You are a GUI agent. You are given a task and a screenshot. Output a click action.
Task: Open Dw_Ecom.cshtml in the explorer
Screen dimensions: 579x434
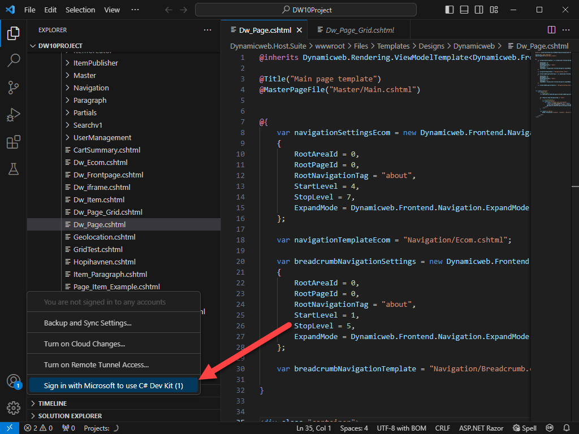pyautogui.click(x=101, y=162)
